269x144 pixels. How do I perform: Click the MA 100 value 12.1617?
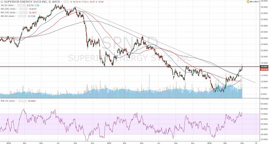click(33, 13)
